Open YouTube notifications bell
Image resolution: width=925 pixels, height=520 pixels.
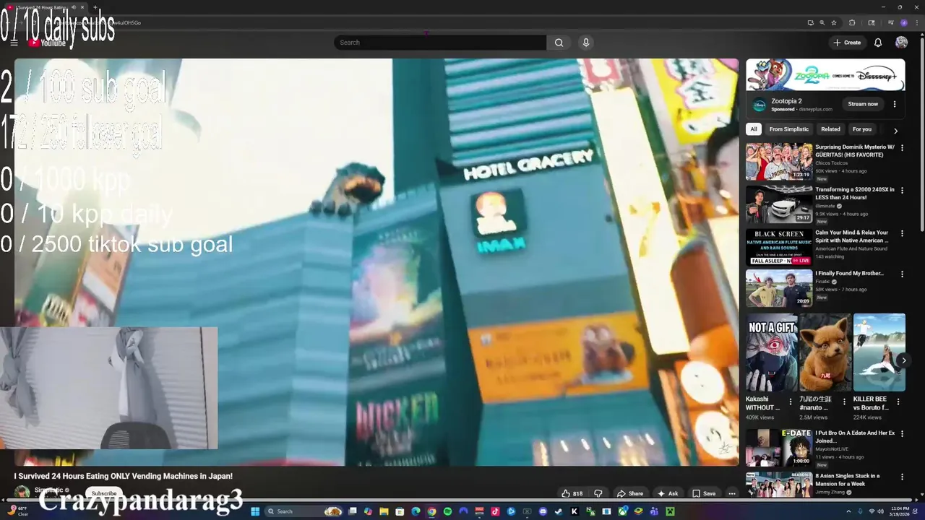pos(878,43)
